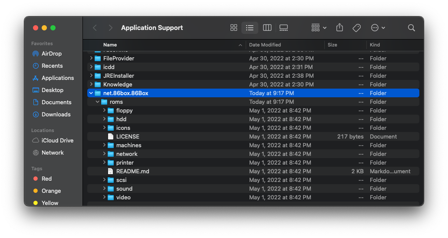The width and height of the screenshot is (448, 238).
Task: Switch to column view
Action: coord(267,28)
